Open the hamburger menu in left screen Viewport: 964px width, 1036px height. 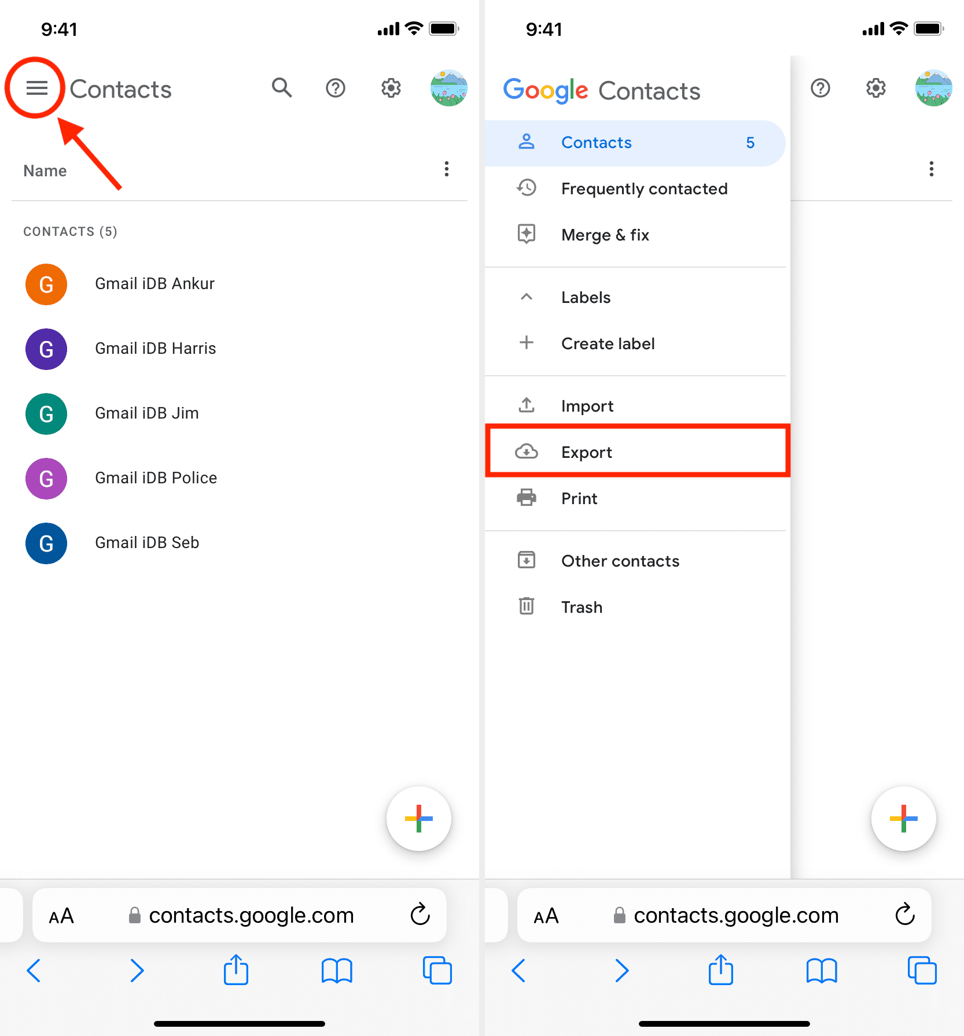click(x=36, y=88)
